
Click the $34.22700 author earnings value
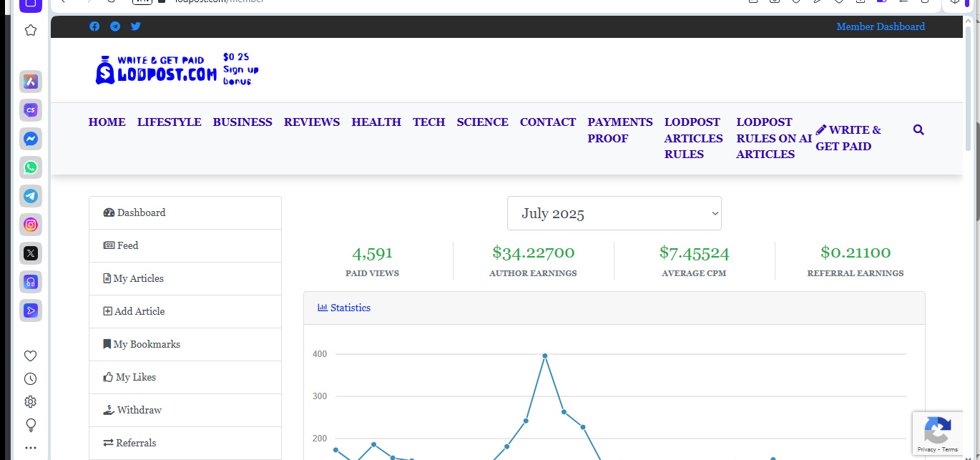pyautogui.click(x=533, y=253)
